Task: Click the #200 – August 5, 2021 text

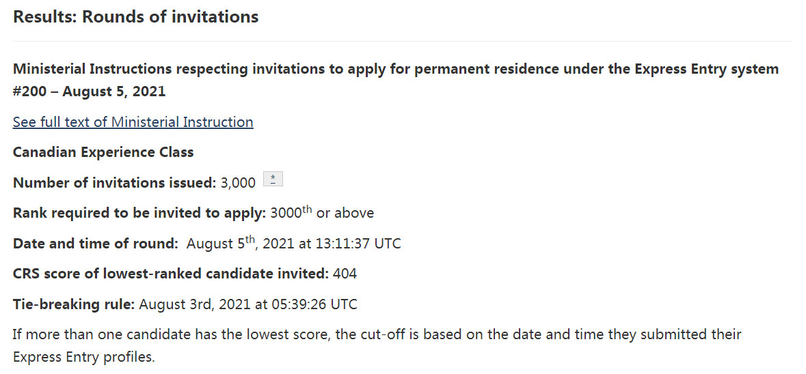Action: [x=89, y=91]
